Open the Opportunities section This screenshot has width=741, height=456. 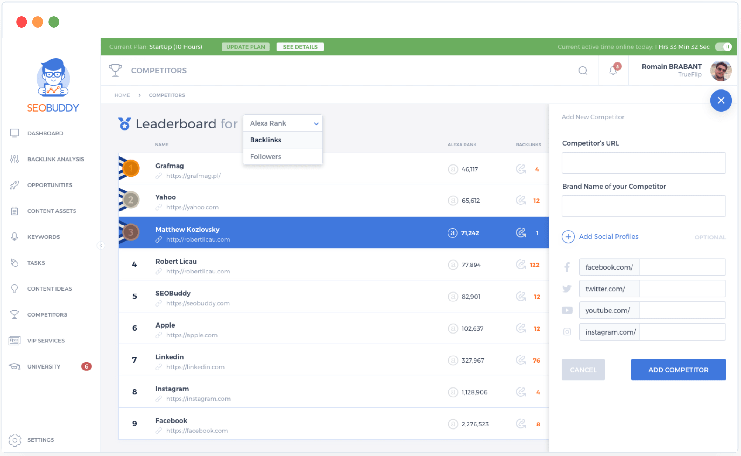[50, 185]
